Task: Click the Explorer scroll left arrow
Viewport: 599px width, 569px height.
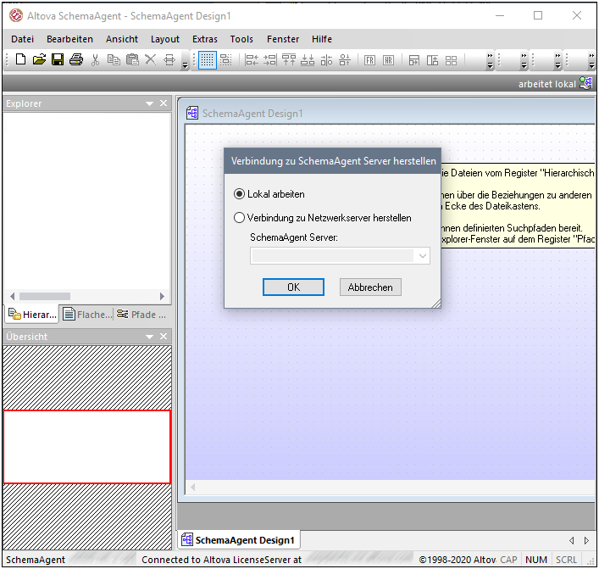Action: [x=12, y=296]
